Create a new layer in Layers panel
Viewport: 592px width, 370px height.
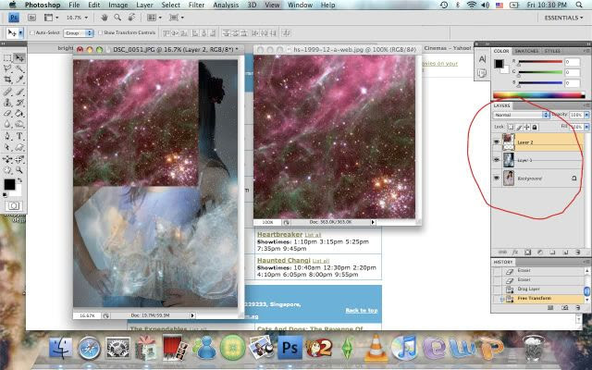pos(565,253)
